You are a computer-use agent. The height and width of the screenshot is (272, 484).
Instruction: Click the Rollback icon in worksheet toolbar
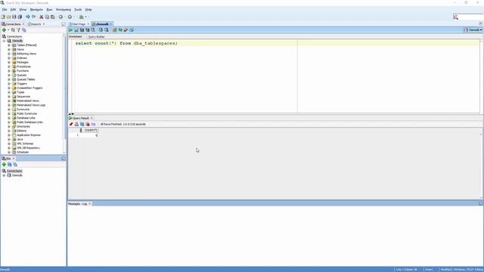point(107,30)
